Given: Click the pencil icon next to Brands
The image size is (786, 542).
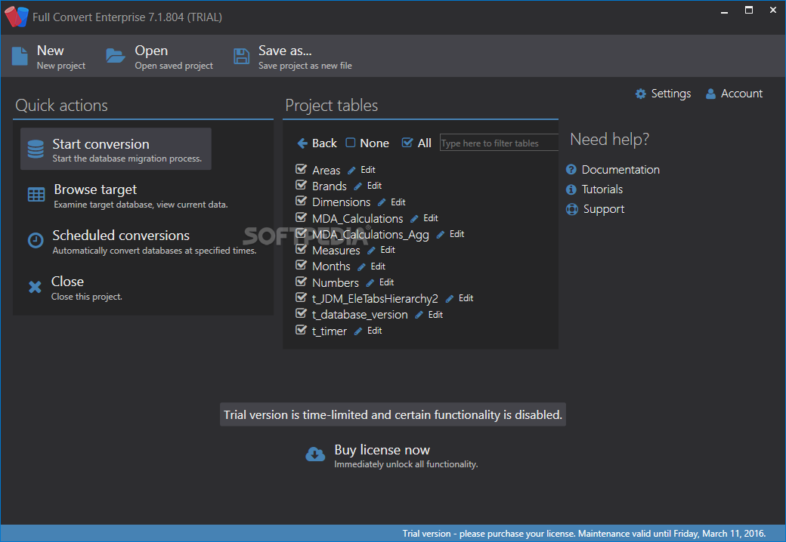Looking at the screenshot, I should click(358, 186).
